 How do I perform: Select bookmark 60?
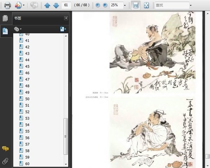27,164
